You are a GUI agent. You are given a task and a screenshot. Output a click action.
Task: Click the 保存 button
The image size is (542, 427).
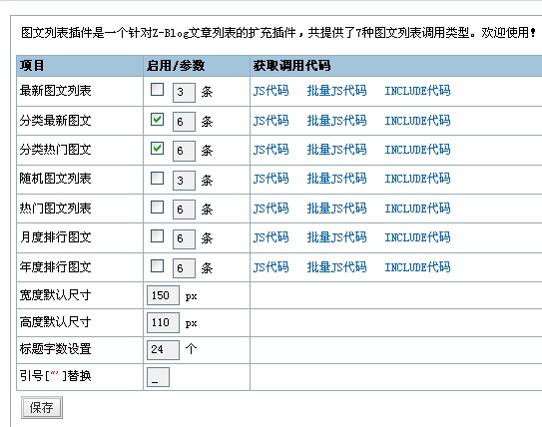pyautogui.click(x=42, y=408)
